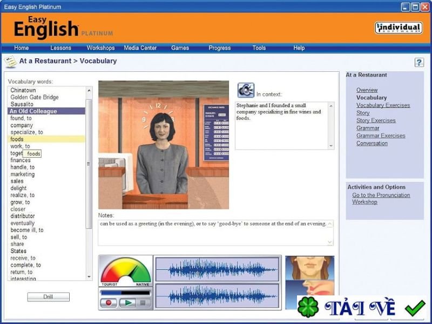Click the playback progress bar
The width and height of the screenshot is (432, 324).
click(125, 293)
